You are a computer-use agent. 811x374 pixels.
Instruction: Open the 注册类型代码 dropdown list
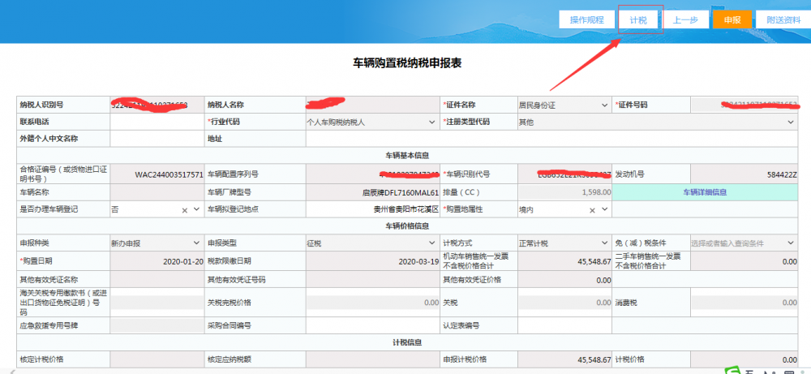790,122
